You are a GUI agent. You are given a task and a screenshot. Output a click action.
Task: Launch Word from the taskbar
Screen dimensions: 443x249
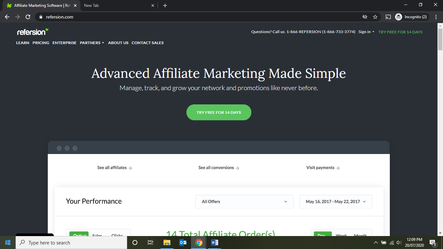(x=215, y=243)
